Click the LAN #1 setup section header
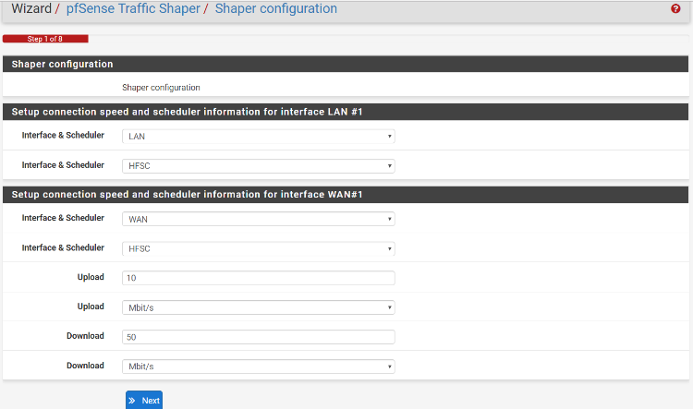The width and height of the screenshot is (693, 409). (346, 112)
